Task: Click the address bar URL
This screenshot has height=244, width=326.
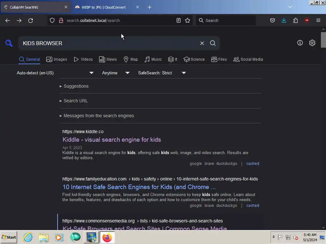Action: 93,21
